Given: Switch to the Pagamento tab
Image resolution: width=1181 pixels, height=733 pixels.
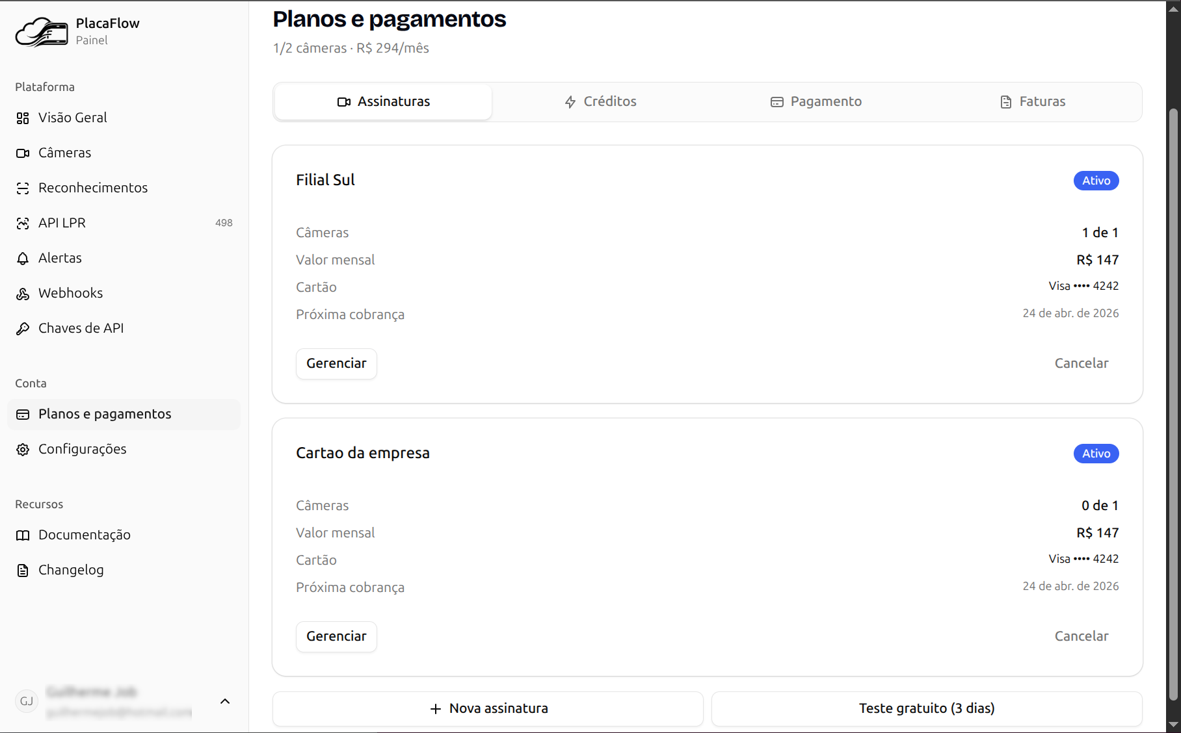Looking at the screenshot, I should [816, 102].
